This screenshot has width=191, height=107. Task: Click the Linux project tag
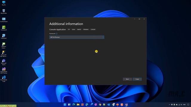[x=73, y=29]
